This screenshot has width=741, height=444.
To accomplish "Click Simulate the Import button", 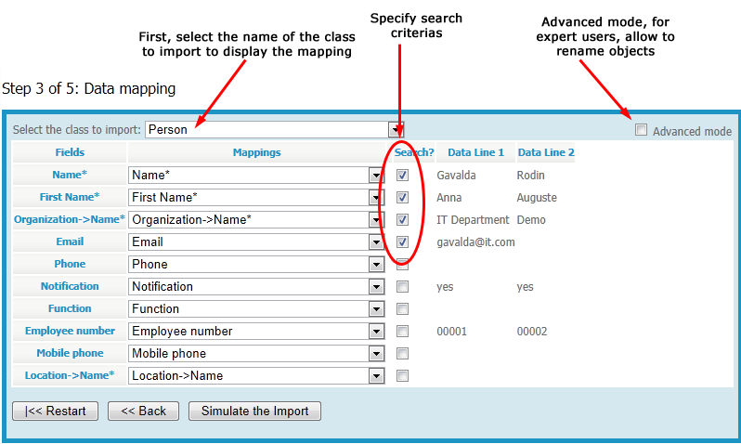I will (254, 411).
